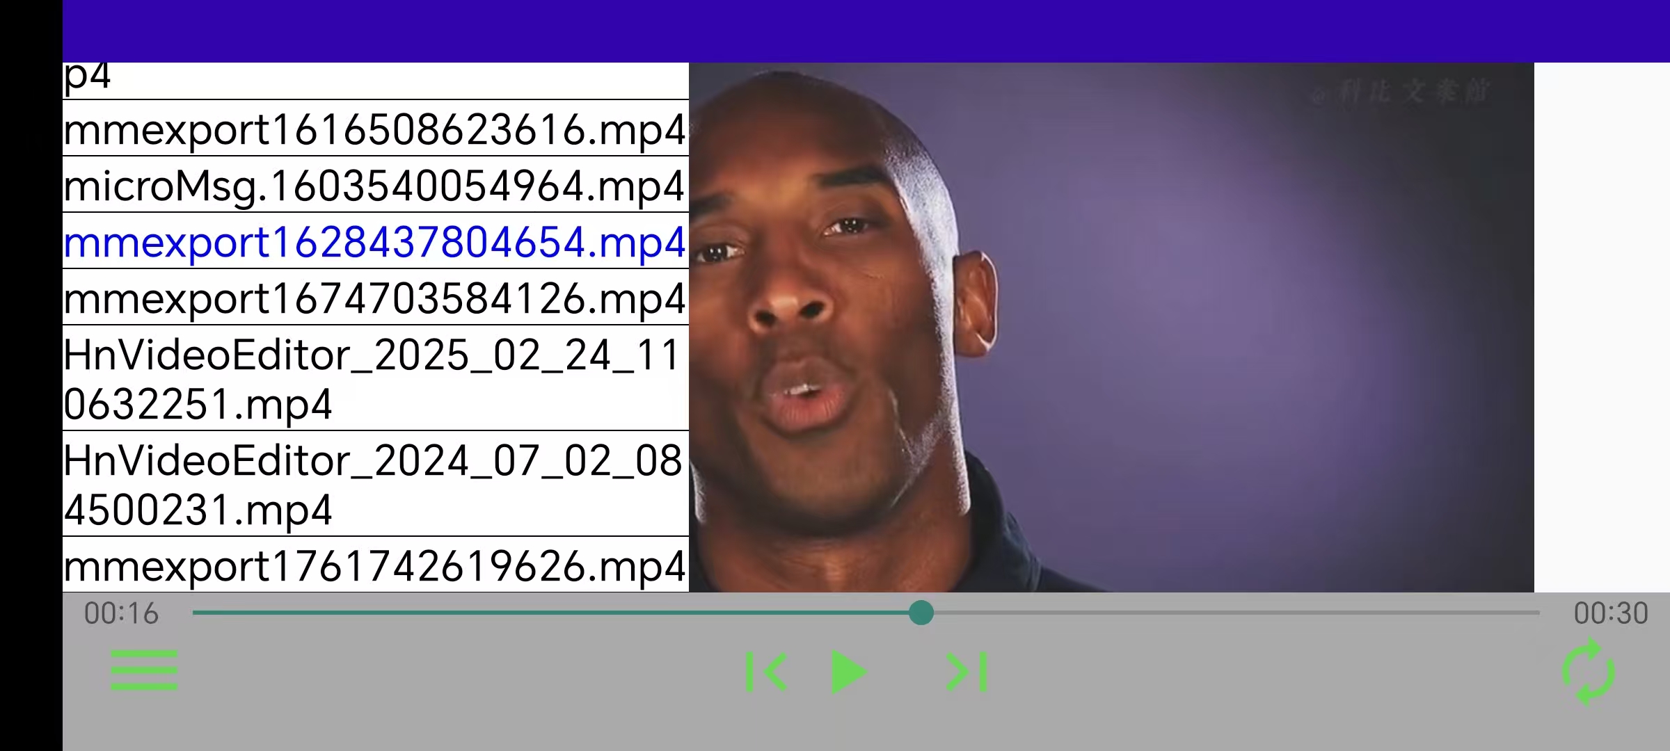Choose the HnVideoEditor_2025_02_24 video file
Screen dimensions: 1670x751
375,379
